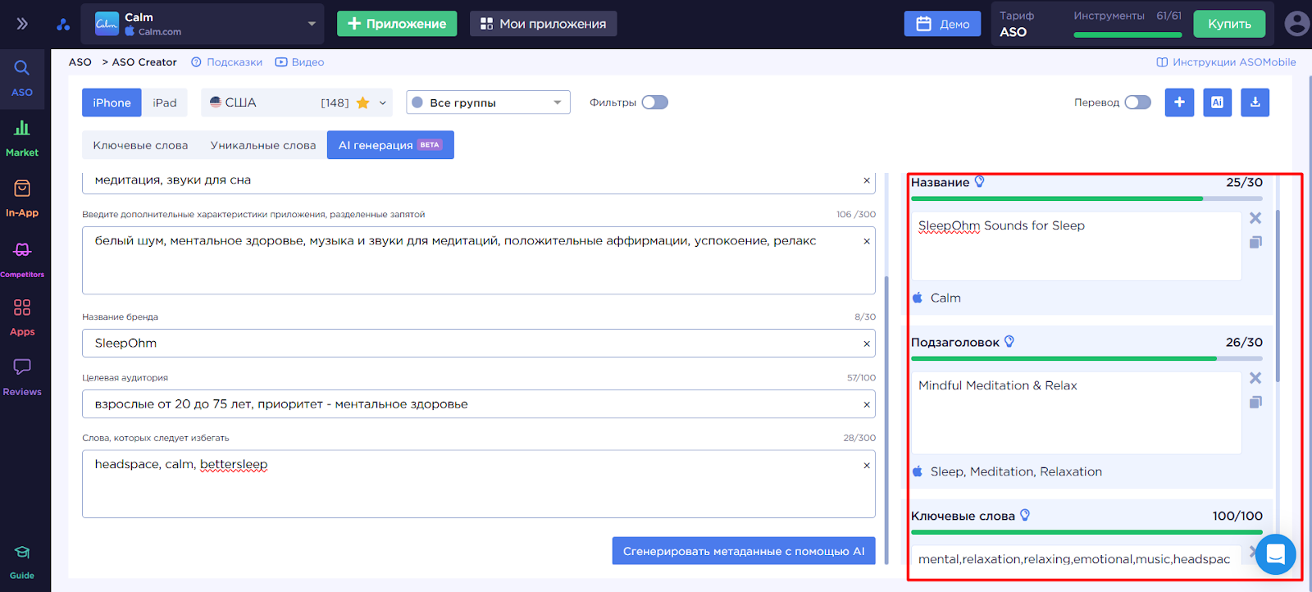Remove the Название field with X
This screenshot has height=592, width=1312.
tap(1255, 218)
